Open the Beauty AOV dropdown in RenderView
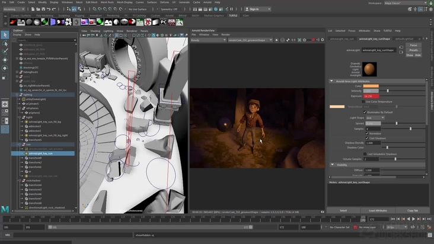Viewport: 434px width, 244px height. 209,40
